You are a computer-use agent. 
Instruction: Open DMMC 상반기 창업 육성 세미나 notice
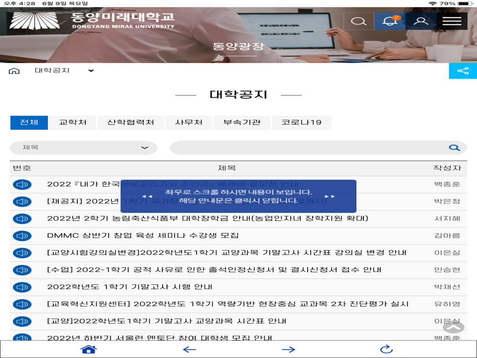pyautogui.click(x=143, y=236)
